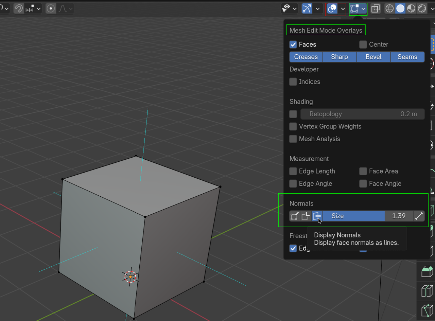Toggle split normals display button
Screen dimensions: 435x321
coord(306,216)
